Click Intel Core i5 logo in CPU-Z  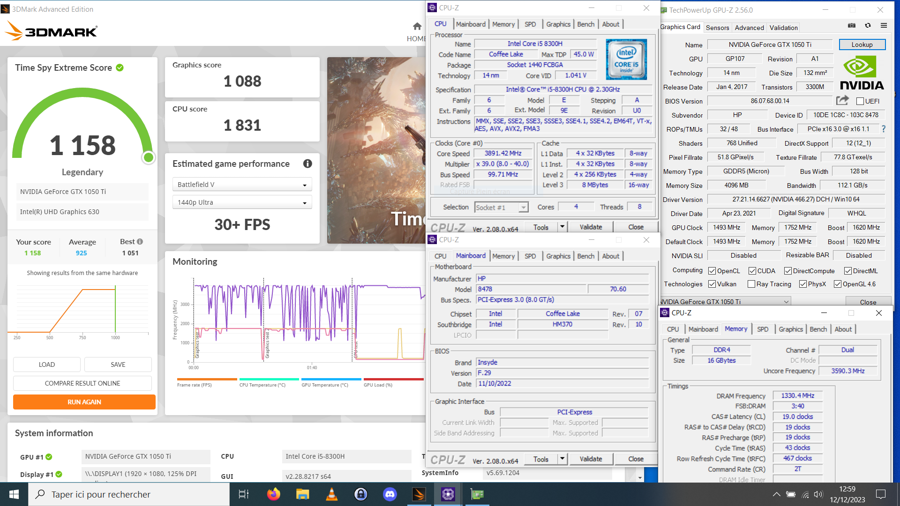tap(626, 59)
